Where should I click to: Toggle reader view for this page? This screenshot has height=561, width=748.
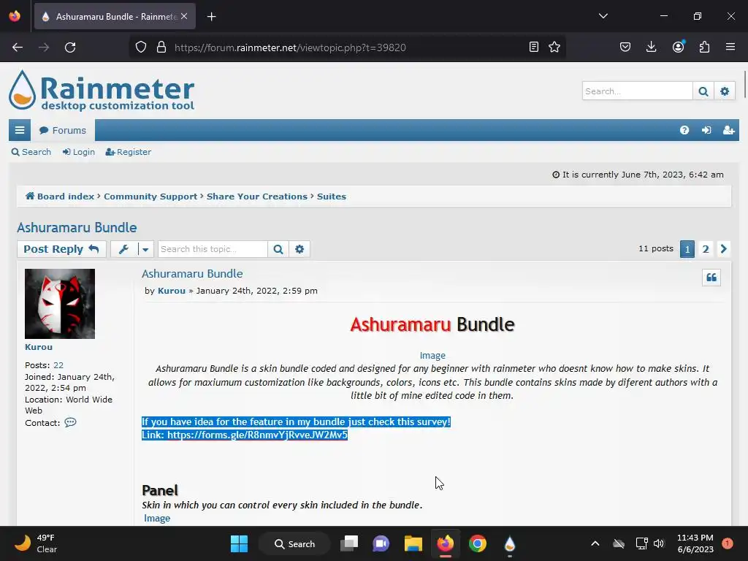tap(534, 47)
